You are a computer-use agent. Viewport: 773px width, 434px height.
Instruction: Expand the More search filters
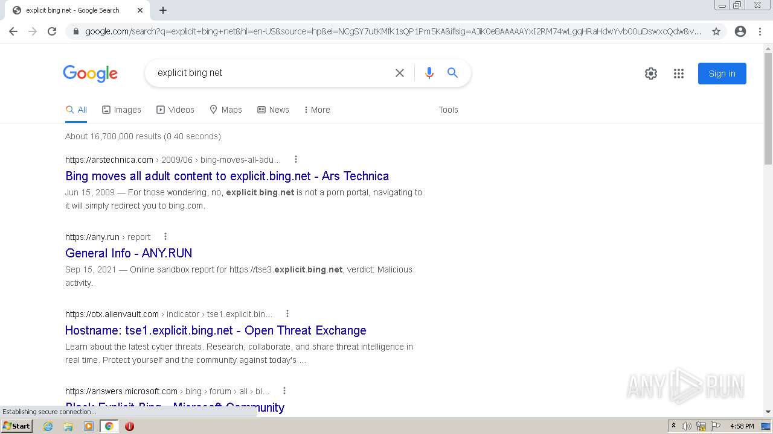tap(317, 110)
